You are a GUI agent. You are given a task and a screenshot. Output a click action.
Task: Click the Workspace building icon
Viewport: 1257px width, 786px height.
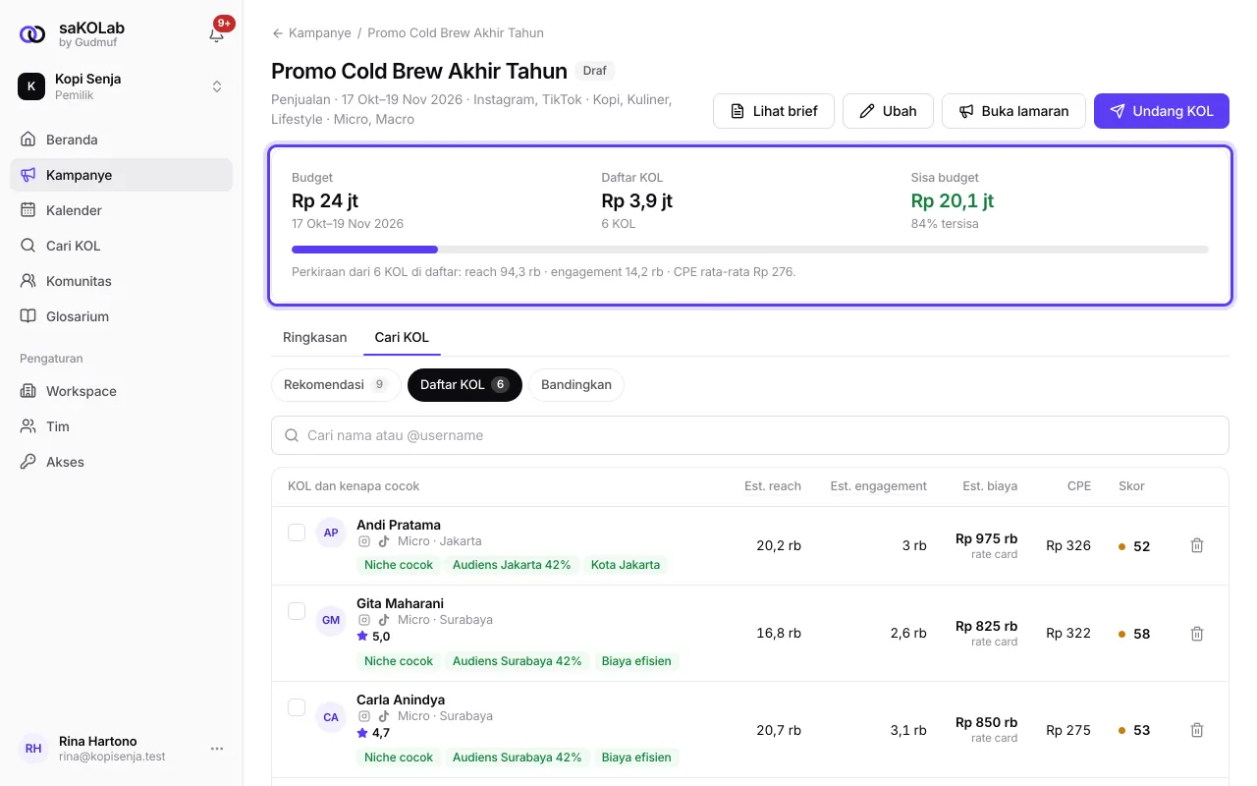(27, 391)
